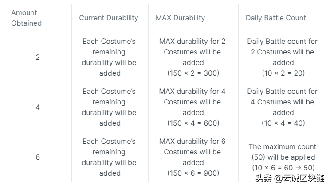This screenshot has width=330, height=188.
Task: Click amount obtained value 4
Action: click(38, 107)
